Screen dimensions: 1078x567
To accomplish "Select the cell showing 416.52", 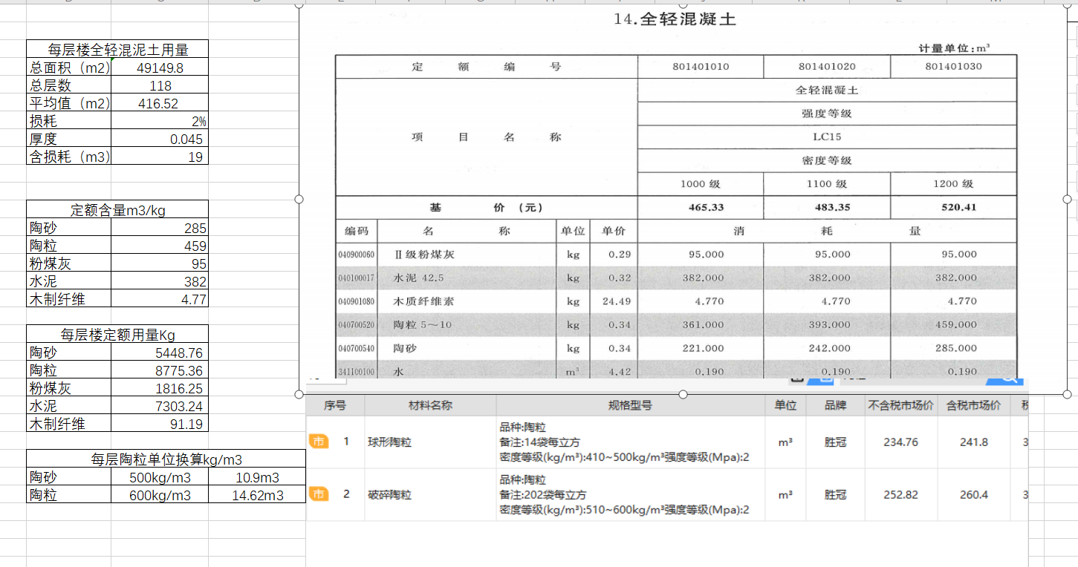I will (160, 103).
